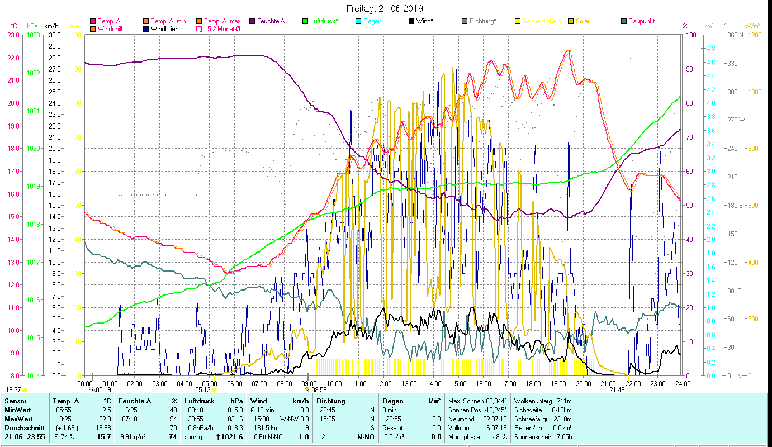Click the Windchill legend label
This screenshot has width=772, height=447.
pos(111,28)
